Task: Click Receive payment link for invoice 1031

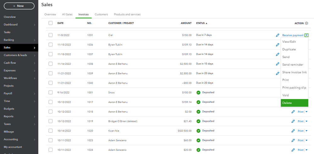Action: point(293,35)
